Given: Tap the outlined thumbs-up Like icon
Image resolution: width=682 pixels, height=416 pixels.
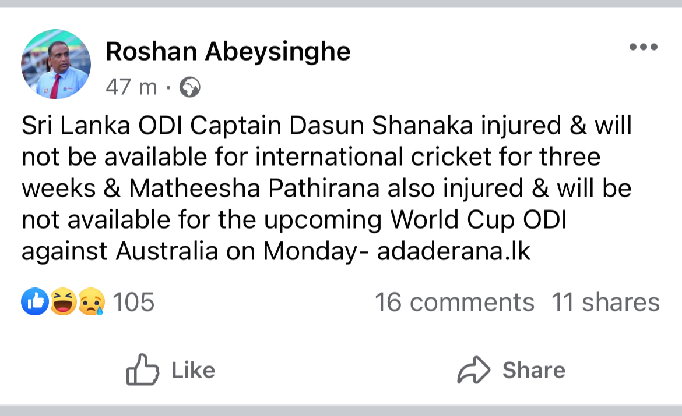Looking at the screenshot, I should [142, 369].
